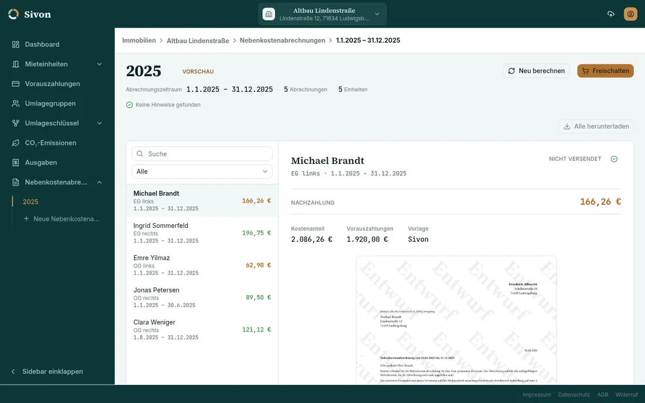Click the green check icon beside NICHT VERSENDET

tap(614, 159)
